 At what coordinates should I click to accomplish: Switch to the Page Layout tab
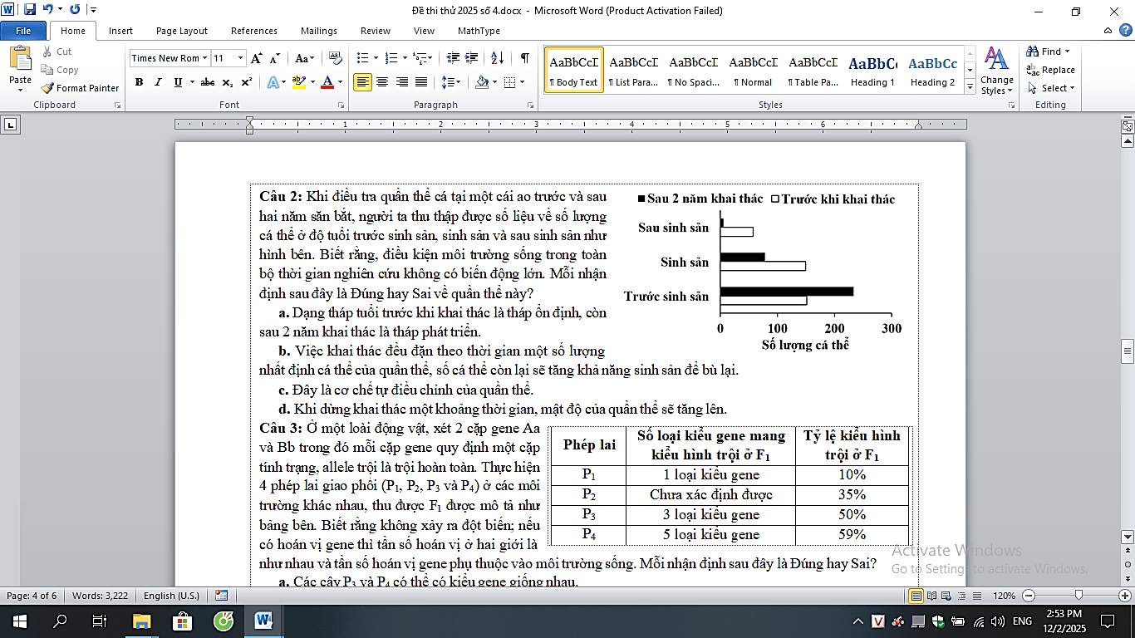(182, 31)
